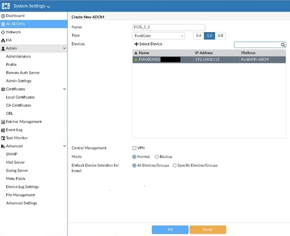
Task: Click the Dashboard gauge icon
Action: [x=3, y=16]
